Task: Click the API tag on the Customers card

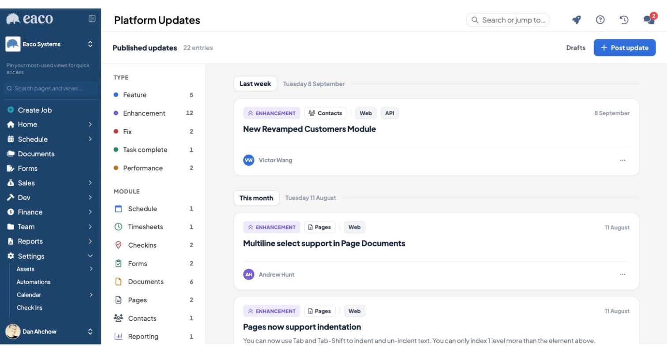Action: (x=390, y=113)
